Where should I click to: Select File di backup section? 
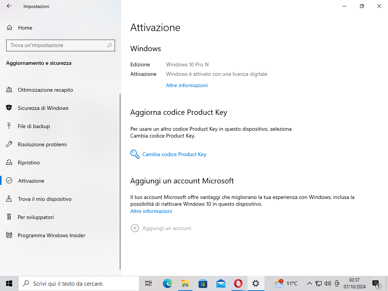coord(34,126)
